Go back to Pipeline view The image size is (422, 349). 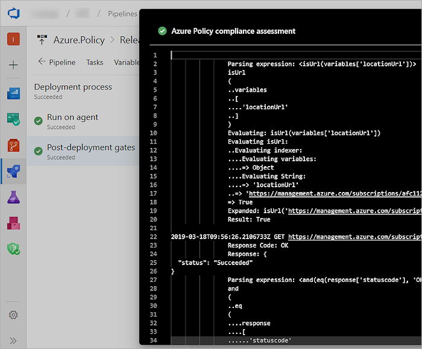tap(57, 62)
